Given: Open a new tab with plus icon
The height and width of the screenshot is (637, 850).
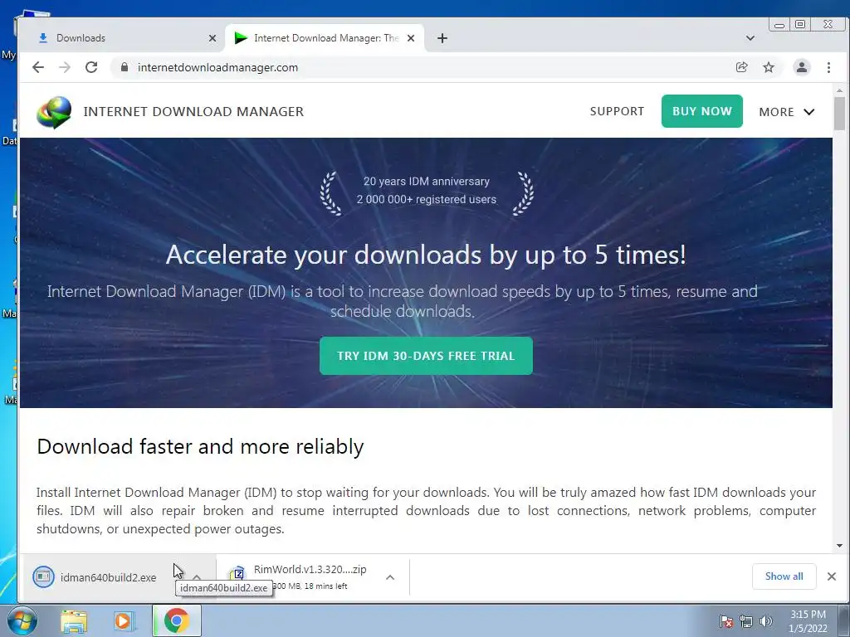Looking at the screenshot, I should (x=442, y=38).
